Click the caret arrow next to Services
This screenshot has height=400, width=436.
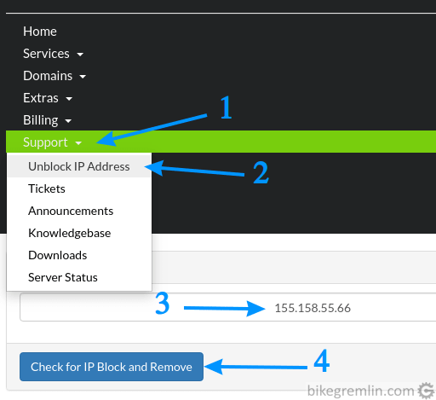pyautogui.click(x=80, y=54)
